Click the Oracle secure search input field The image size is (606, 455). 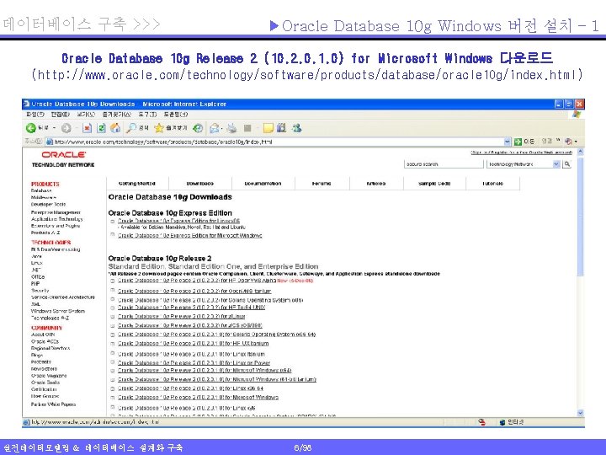click(444, 164)
